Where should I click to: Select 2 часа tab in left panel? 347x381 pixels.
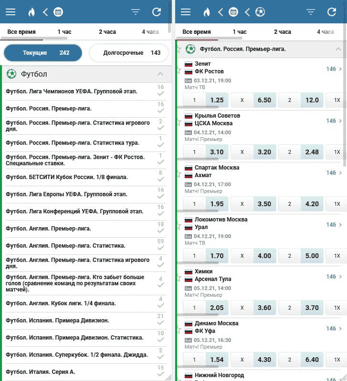tap(107, 32)
